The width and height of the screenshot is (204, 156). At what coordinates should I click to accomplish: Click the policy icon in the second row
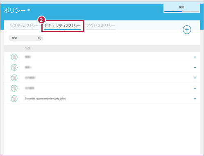click(x=14, y=68)
